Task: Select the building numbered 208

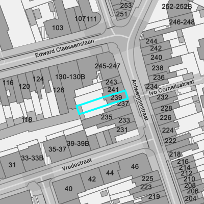Action: (190, 185)
